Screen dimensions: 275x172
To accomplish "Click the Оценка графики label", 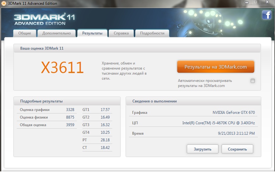I will click(34, 110).
